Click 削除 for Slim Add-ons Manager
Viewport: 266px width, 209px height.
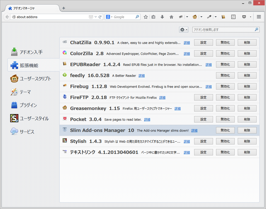[x=247, y=130]
